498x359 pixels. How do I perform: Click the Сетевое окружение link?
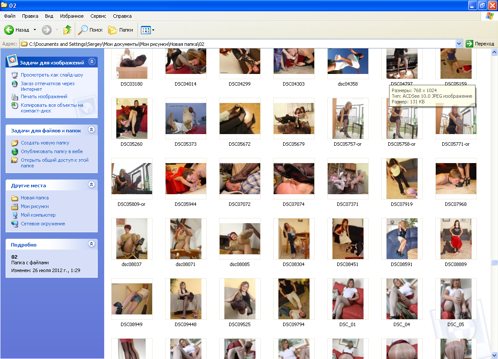[x=43, y=224]
